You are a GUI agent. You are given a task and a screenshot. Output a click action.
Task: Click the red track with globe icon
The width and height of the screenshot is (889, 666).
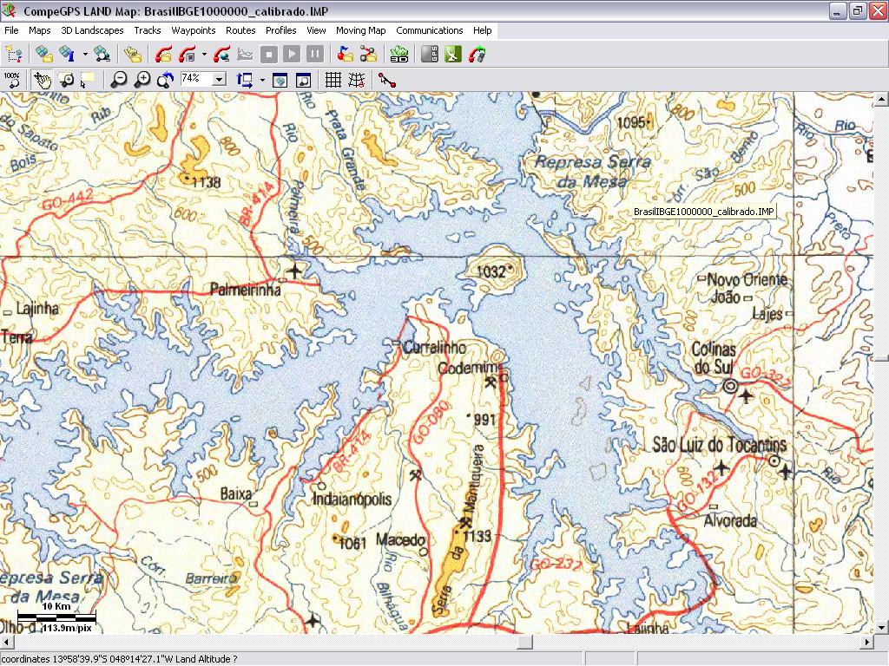[x=221, y=55]
